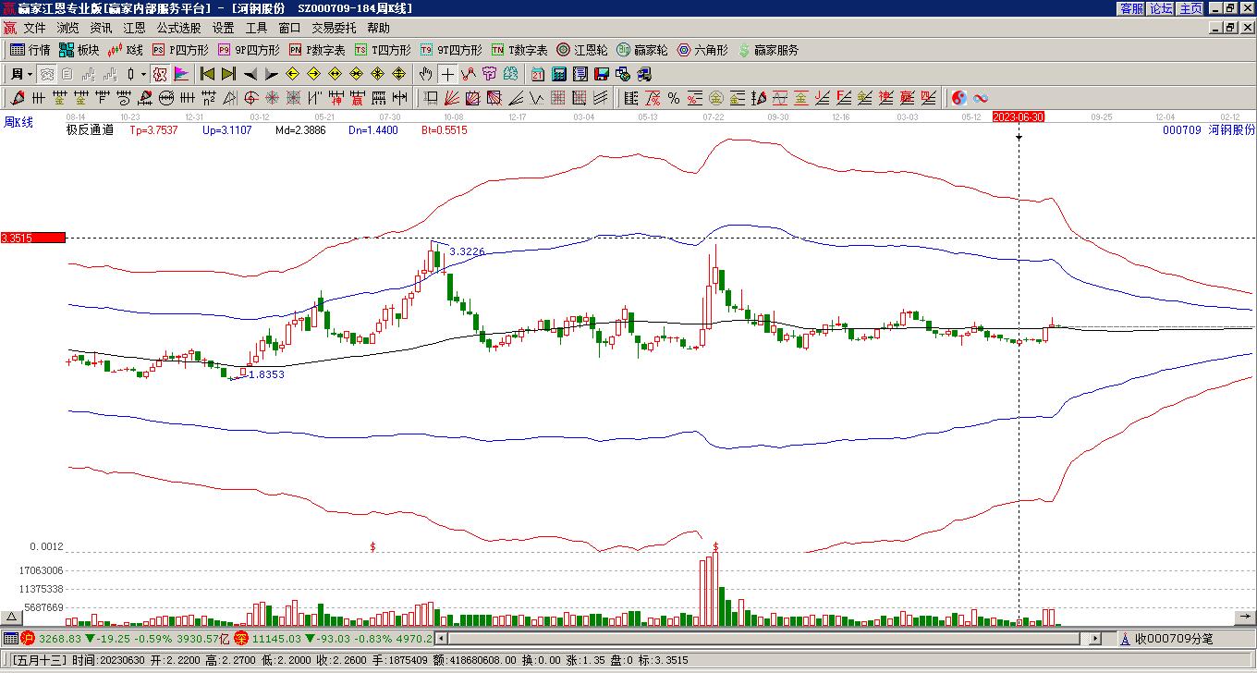The width and height of the screenshot is (1257, 673).
Task: Open the 资讯 menu
Action: click(x=101, y=29)
